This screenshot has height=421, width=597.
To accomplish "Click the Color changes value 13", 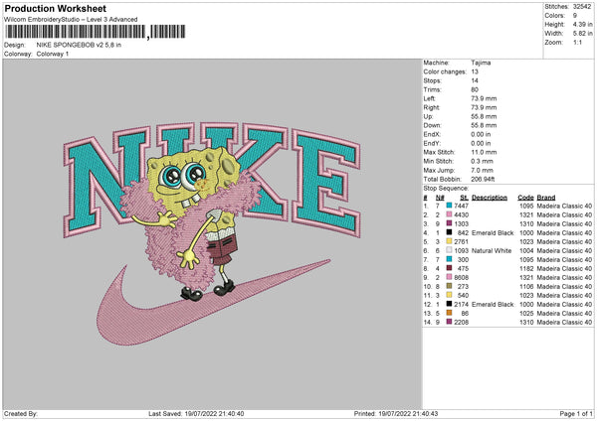I will [475, 71].
